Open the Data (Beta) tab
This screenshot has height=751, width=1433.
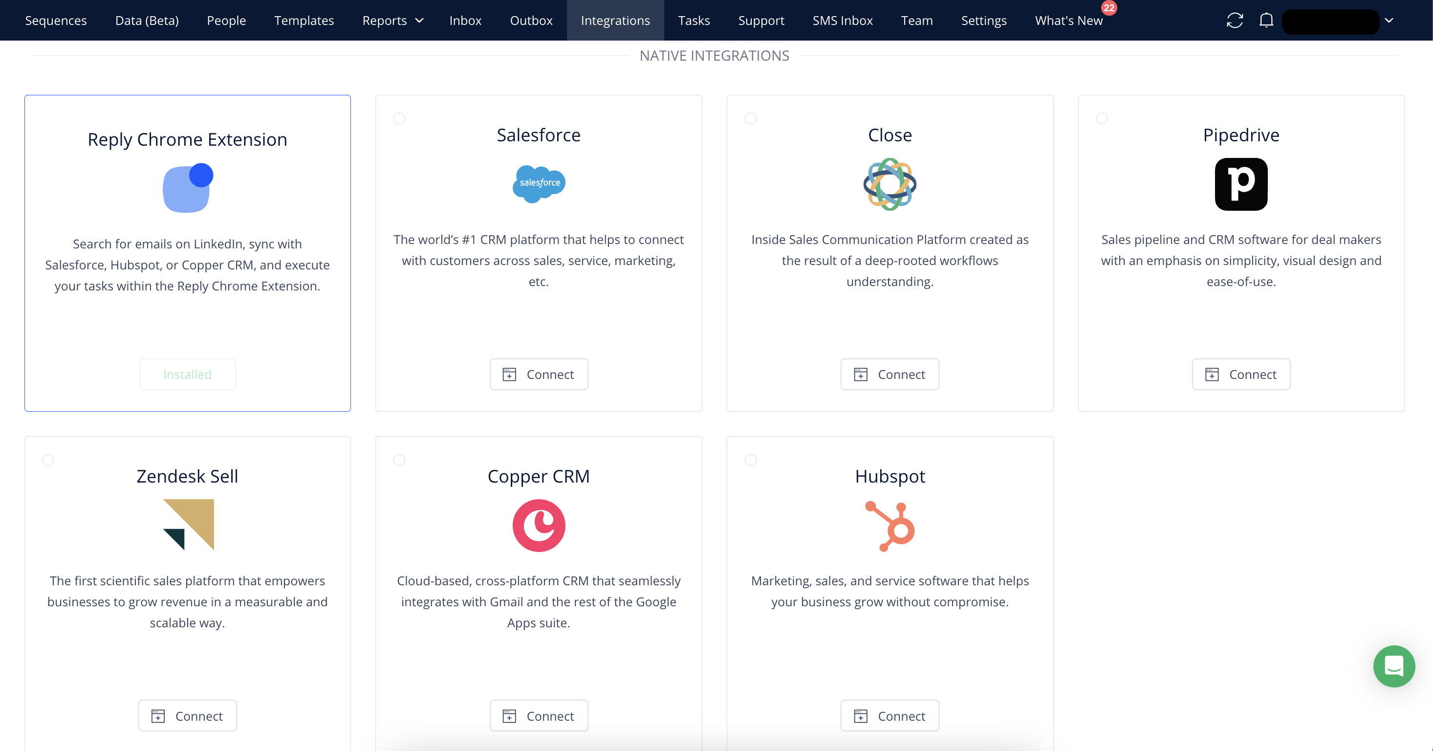[x=147, y=21]
